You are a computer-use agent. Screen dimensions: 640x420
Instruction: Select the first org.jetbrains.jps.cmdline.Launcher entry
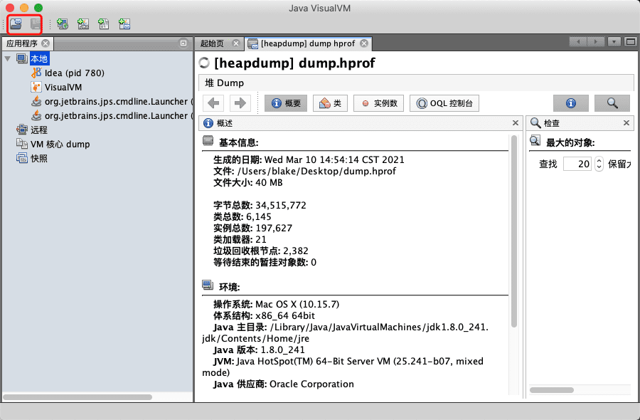point(117,102)
